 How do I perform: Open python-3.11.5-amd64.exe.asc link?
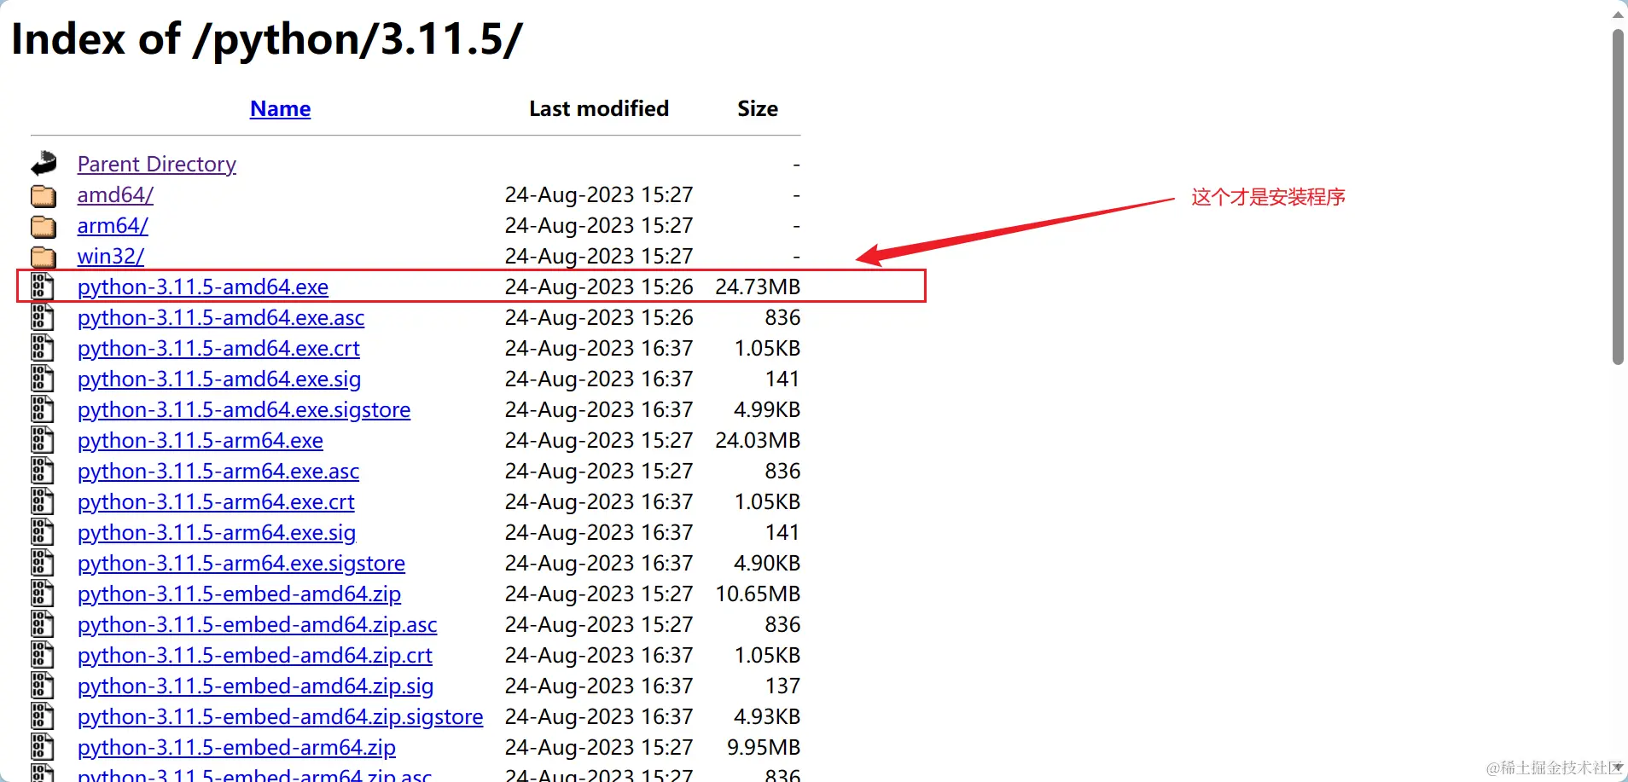point(221,317)
